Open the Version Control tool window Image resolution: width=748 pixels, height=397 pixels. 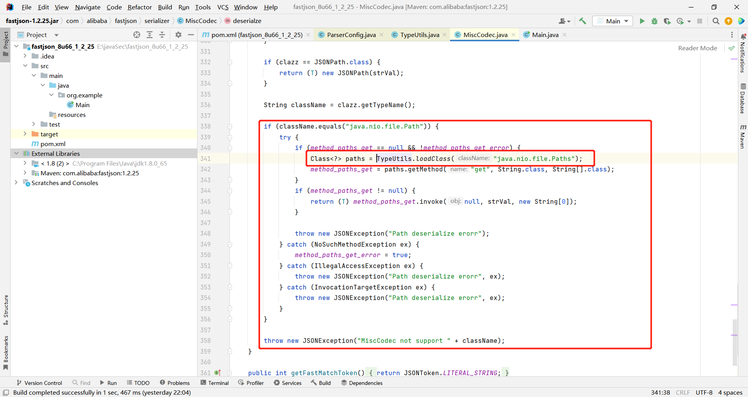point(39,383)
